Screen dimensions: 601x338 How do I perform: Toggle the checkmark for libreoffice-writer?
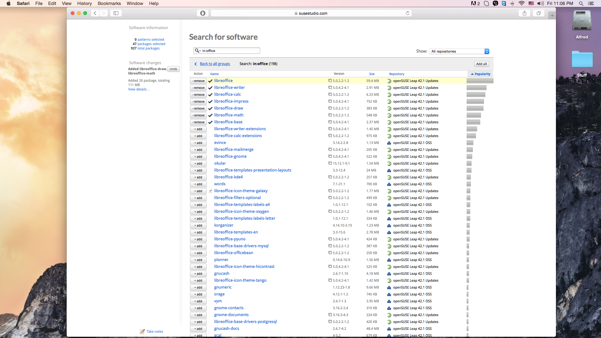tap(210, 88)
